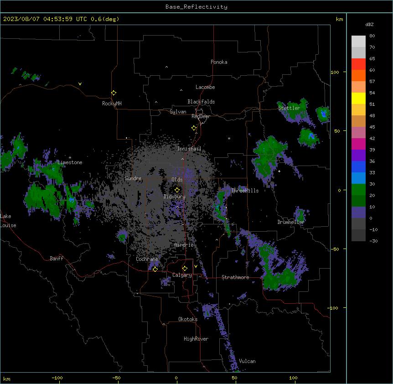The width and height of the screenshot is (393, 384).
Task: Pick the bright yellow swatch in dBZ legend
Action: coord(358,98)
